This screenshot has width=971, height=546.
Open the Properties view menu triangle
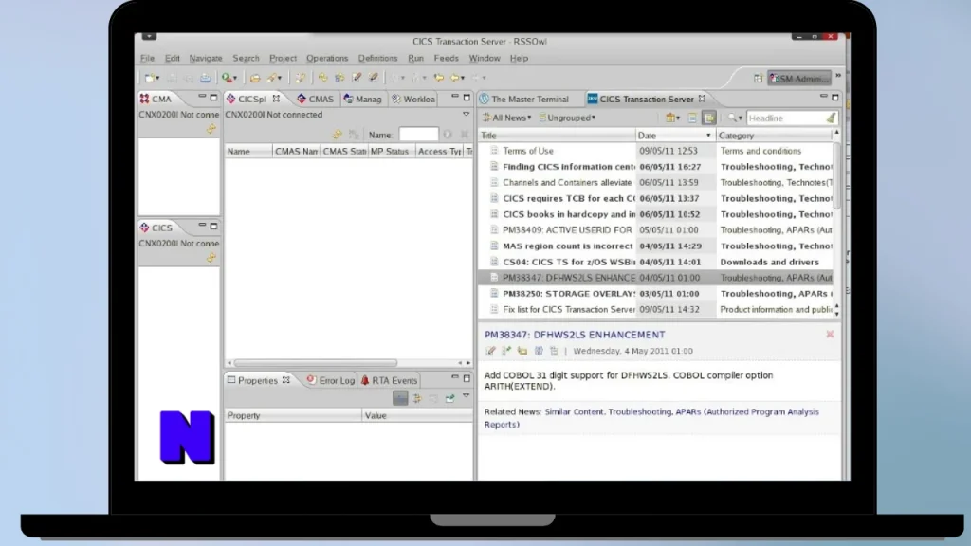467,396
